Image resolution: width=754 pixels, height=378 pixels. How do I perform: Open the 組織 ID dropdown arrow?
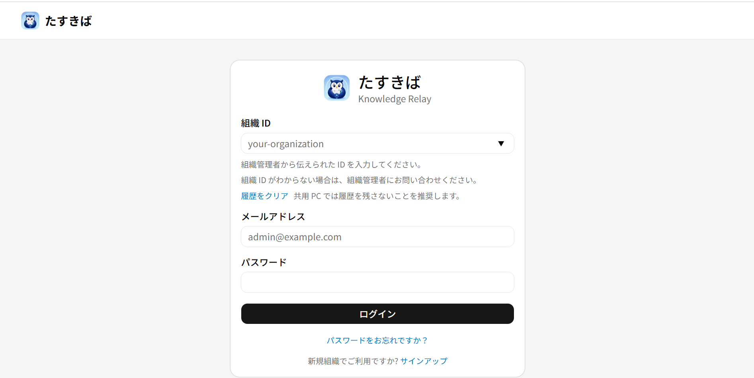point(501,144)
